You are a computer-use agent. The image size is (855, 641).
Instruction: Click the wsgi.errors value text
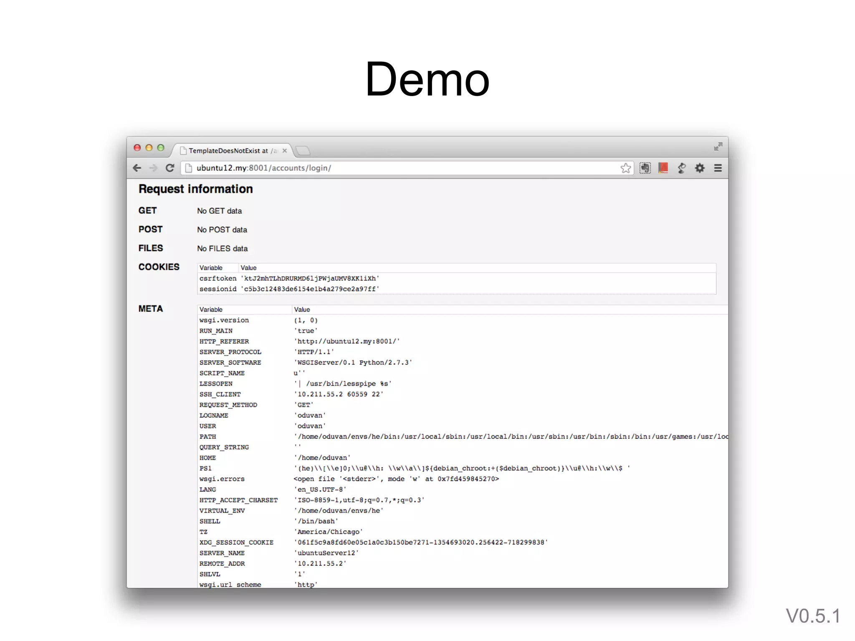tap(396, 479)
